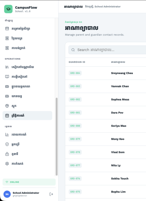Open the users shield icon item

tap(7, 144)
